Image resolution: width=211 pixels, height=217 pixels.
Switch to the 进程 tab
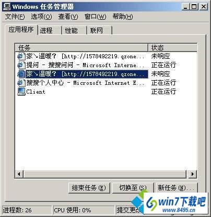(50, 31)
